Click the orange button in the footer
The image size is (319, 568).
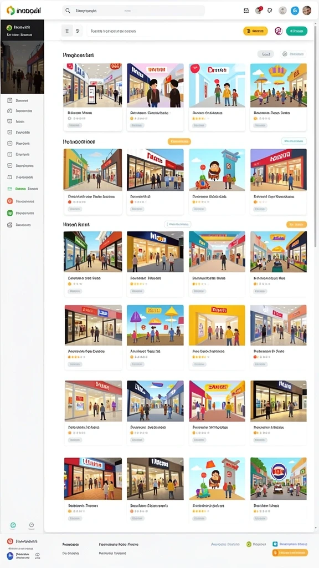tap(290, 553)
